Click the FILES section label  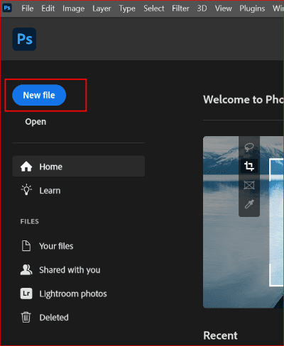click(x=30, y=222)
